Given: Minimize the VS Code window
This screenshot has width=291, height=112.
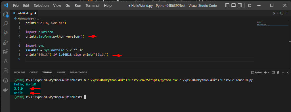Looking at the screenshot, I should pos(259,6).
